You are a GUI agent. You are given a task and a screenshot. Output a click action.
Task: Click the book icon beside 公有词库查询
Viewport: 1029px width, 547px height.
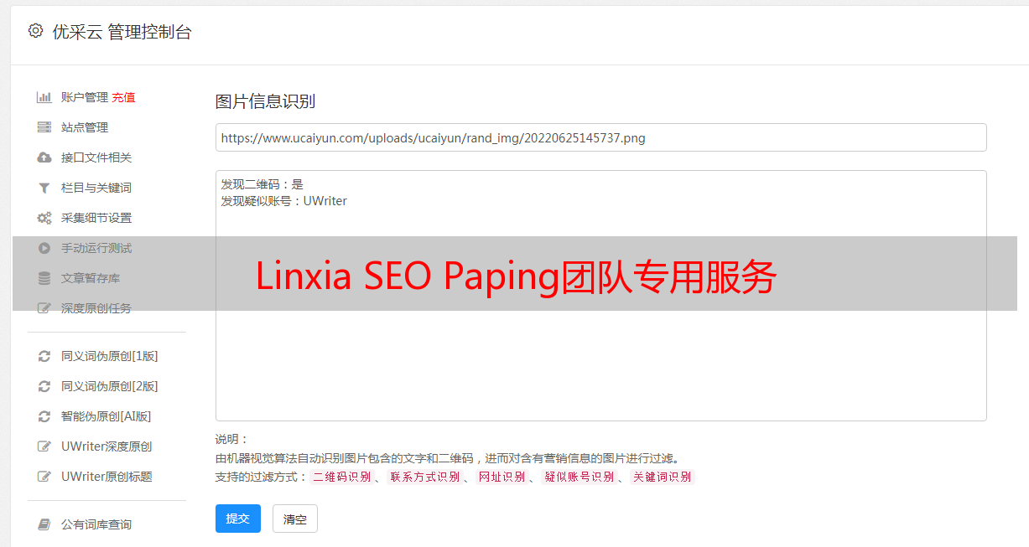[44, 524]
